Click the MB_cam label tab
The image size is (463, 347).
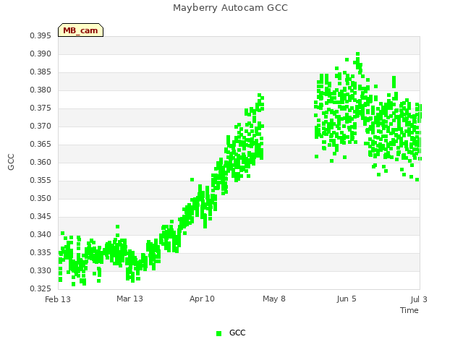coord(80,30)
